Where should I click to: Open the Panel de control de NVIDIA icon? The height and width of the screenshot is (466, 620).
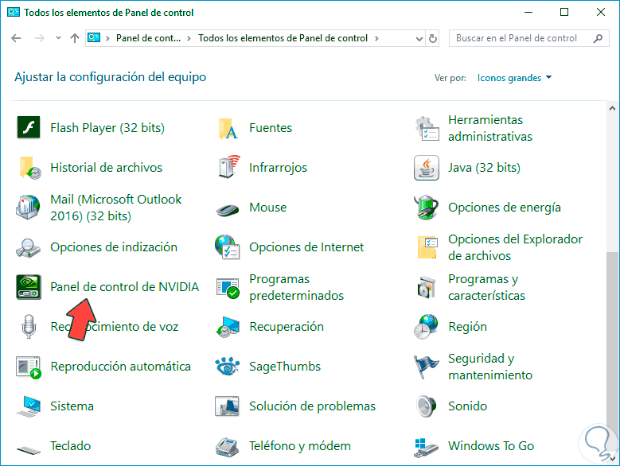click(x=29, y=287)
